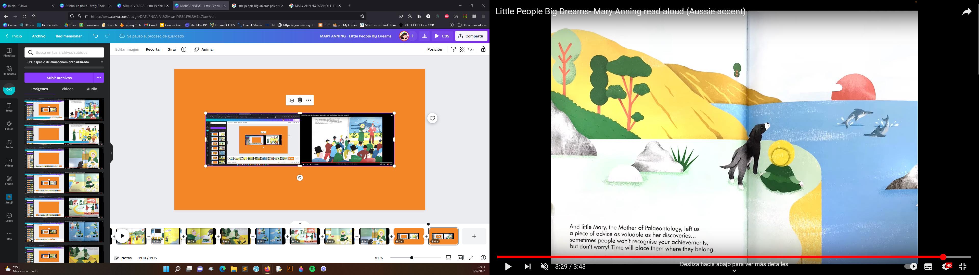Add a new page with timeline plus button
Viewport: 979px width, 275px height.
click(474, 236)
